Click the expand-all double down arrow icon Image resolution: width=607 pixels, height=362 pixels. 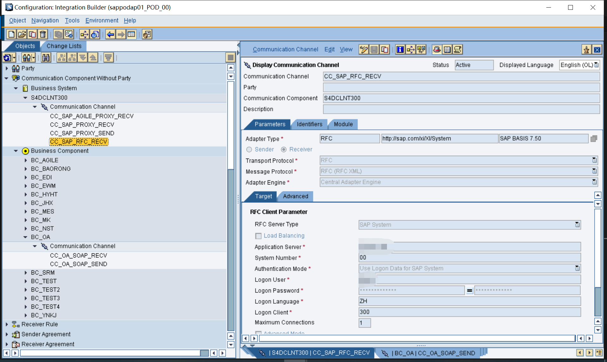pos(83,57)
